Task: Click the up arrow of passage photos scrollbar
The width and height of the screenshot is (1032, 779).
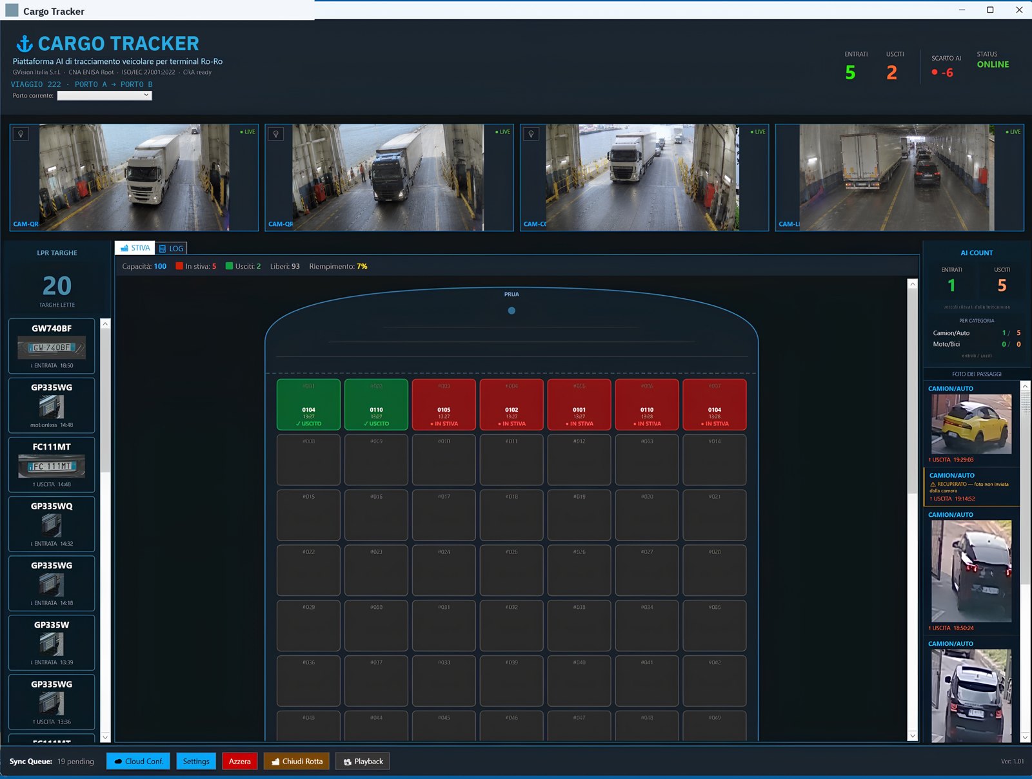Action: click(x=1025, y=386)
